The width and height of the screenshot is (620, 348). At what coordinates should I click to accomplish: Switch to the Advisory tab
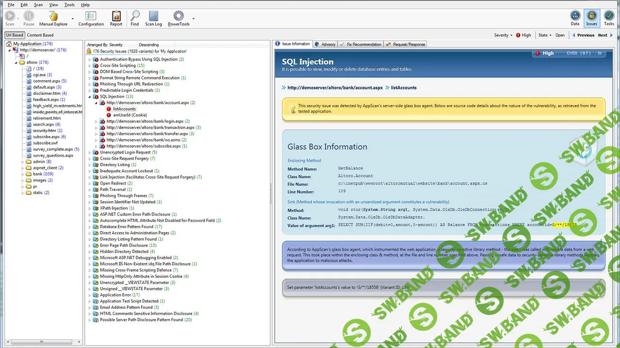[326, 44]
